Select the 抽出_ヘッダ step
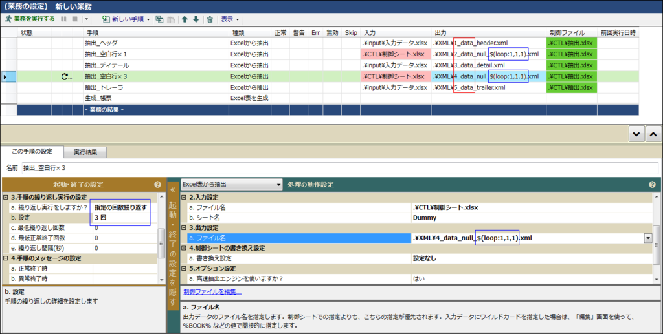Viewport: 663px width, 334px height. click(101, 43)
